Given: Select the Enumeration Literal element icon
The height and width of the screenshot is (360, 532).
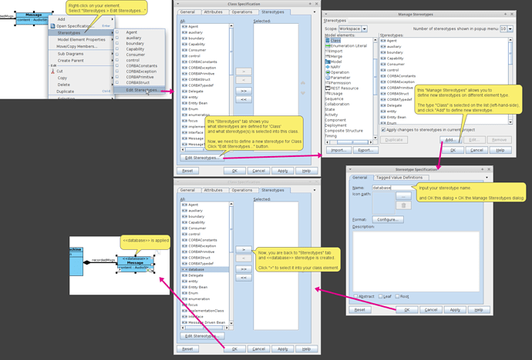Looking at the screenshot, I should tap(328, 45).
